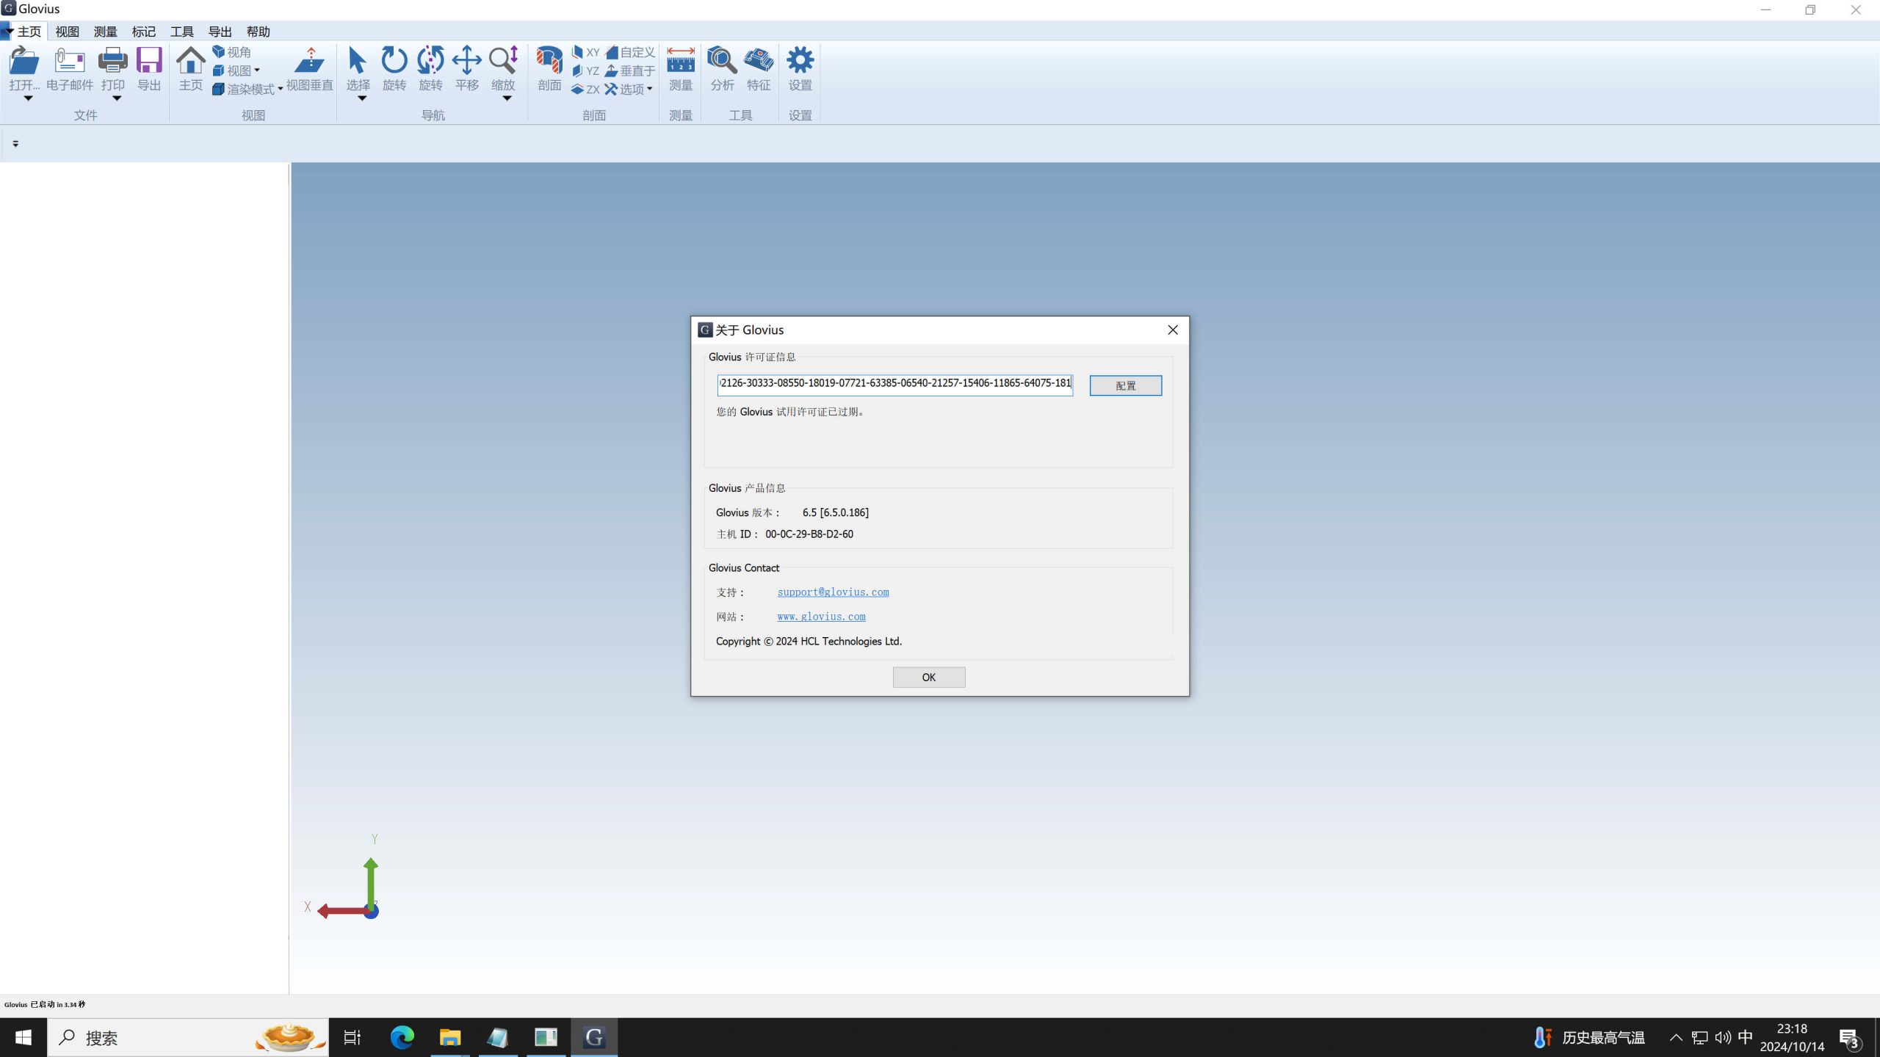Expand the 缩放 dropdown arrow
Viewport: 1880px width, 1057px height.
507,98
